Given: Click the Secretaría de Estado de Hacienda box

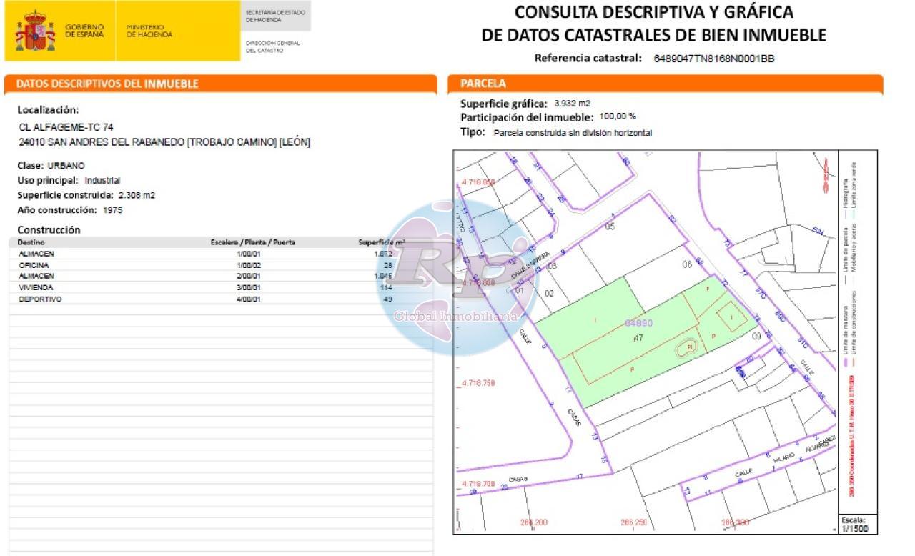Looking at the screenshot, I should (276, 16).
